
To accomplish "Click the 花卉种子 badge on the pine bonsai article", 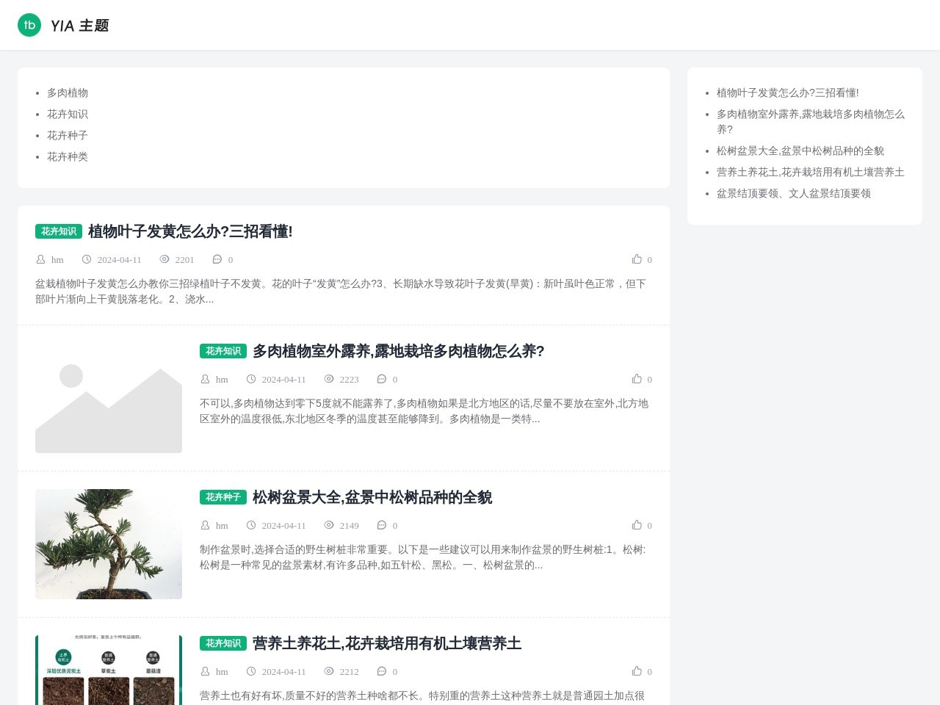I will click(223, 497).
